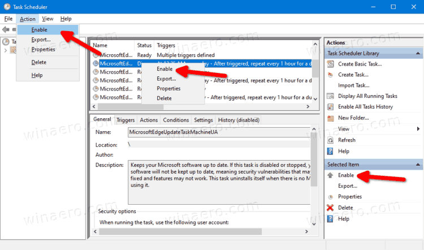The height and width of the screenshot is (250, 424).
Task: Click the Create Task icon
Action: (x=331, y=75)
